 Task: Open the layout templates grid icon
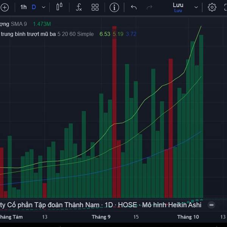[95, 7]
